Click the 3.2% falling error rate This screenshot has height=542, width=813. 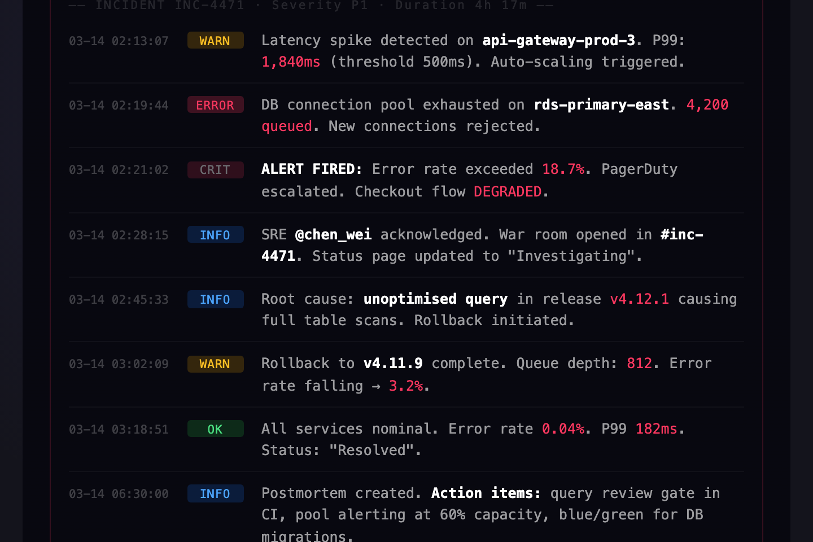pos(405,386)
